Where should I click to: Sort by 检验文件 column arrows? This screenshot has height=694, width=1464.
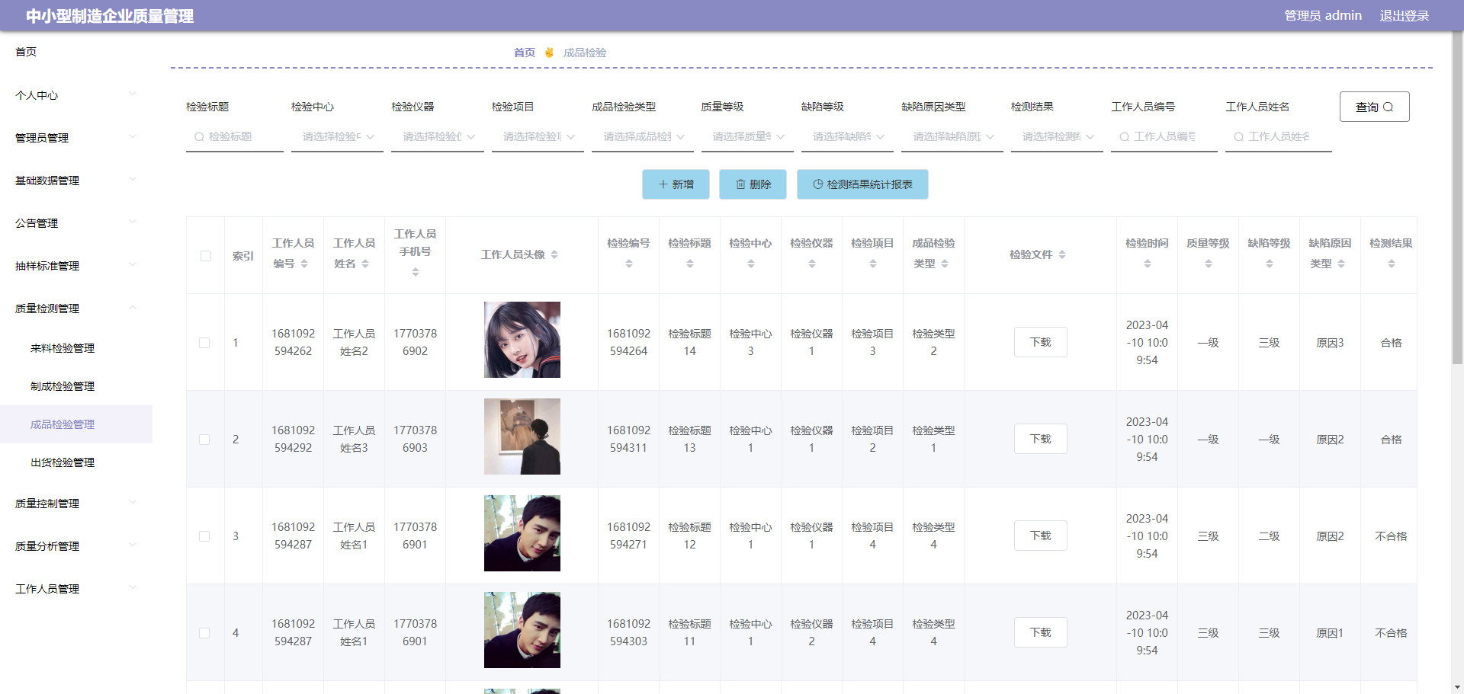[x=1062, y=254]
